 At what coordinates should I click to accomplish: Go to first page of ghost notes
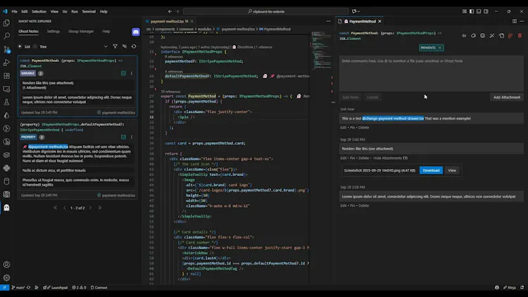point(55,208)
